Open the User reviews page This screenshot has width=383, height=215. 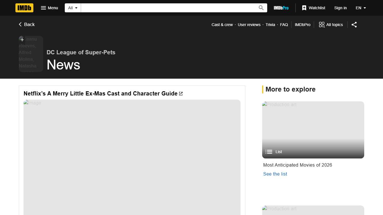[x=249, y=25]
